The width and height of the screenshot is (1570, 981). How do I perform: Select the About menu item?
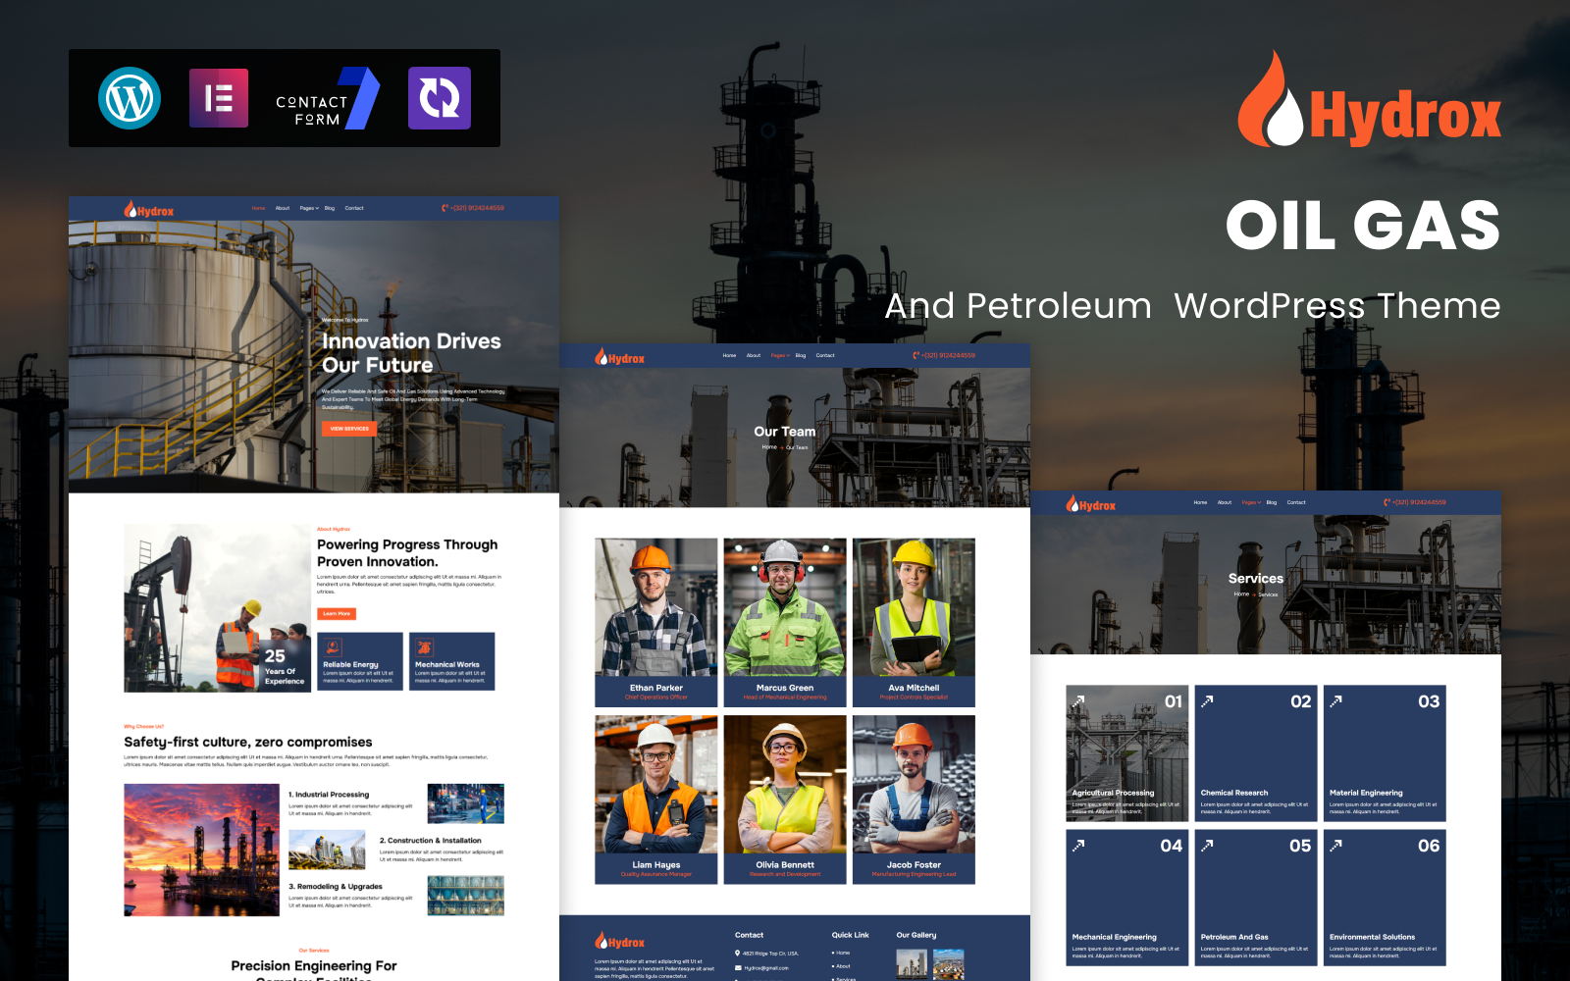coord(283,208)
